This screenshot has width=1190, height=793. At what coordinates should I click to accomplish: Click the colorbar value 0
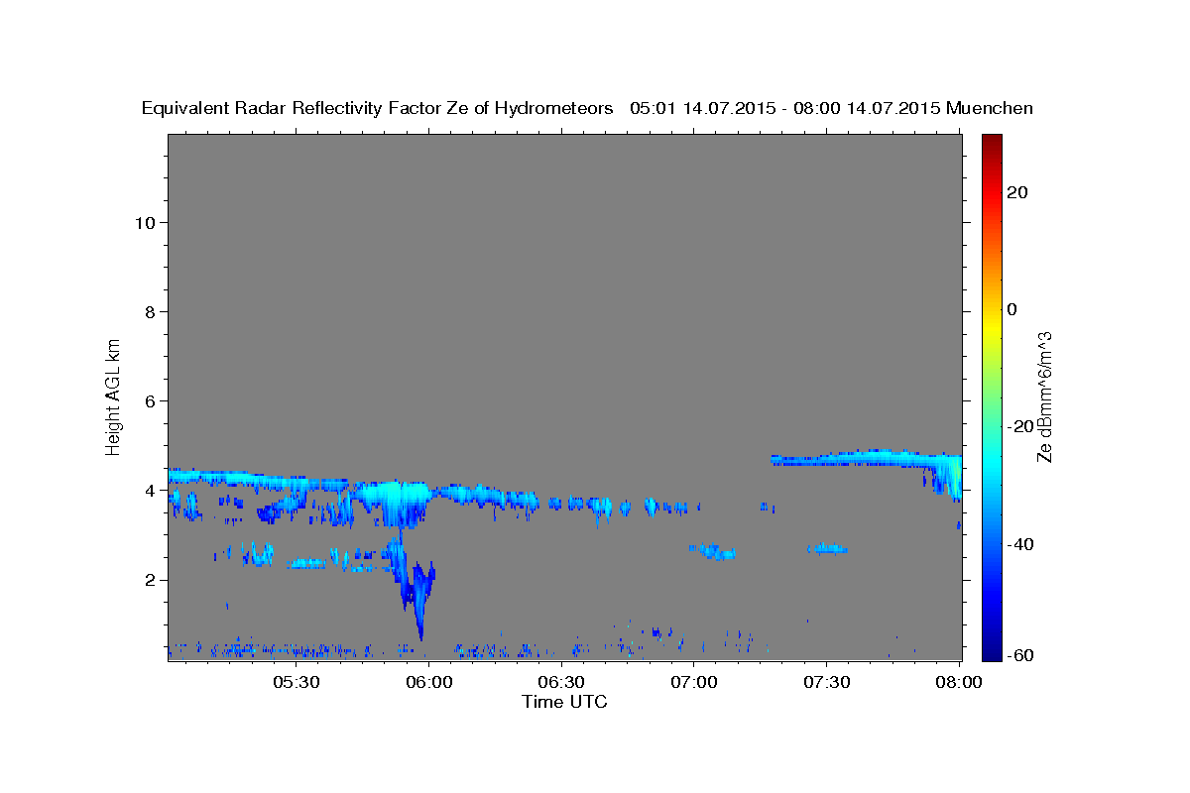tap(1012, 309)
